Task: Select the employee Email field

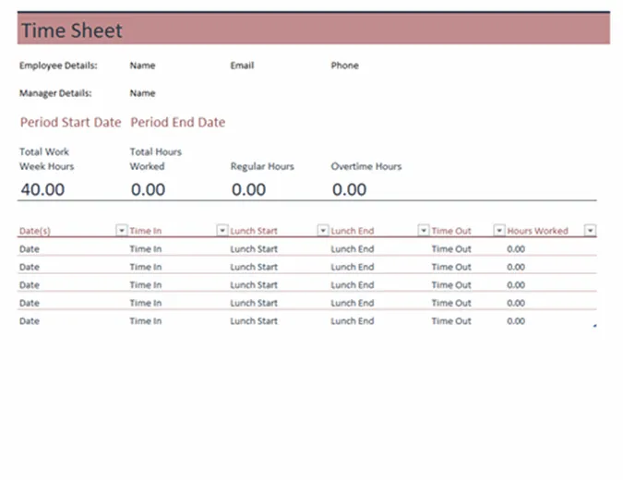Action: (242, 66)
